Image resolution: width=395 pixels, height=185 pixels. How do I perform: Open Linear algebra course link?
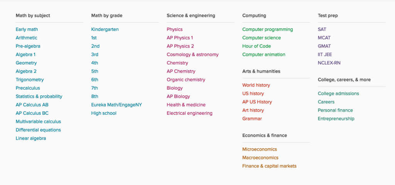31,138
